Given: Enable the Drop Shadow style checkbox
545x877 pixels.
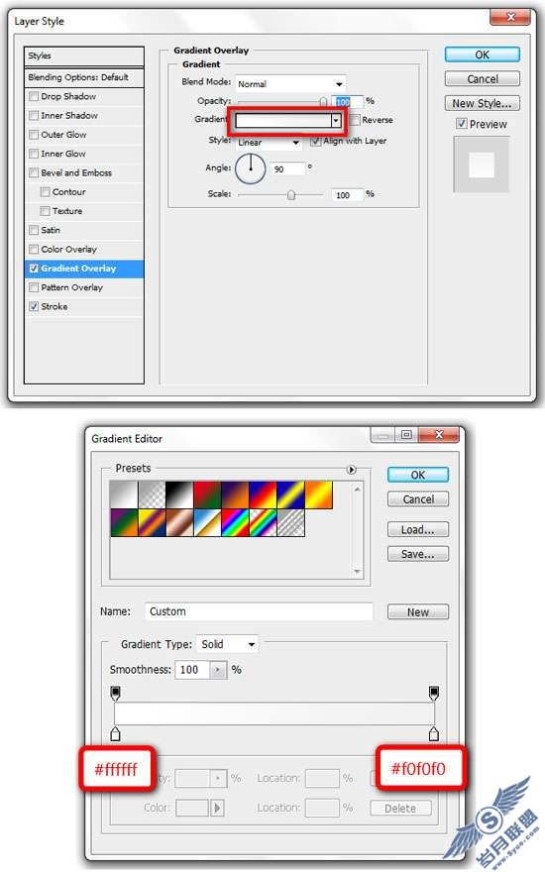Looking at the screenshot, I should click(x=34, y=96).
